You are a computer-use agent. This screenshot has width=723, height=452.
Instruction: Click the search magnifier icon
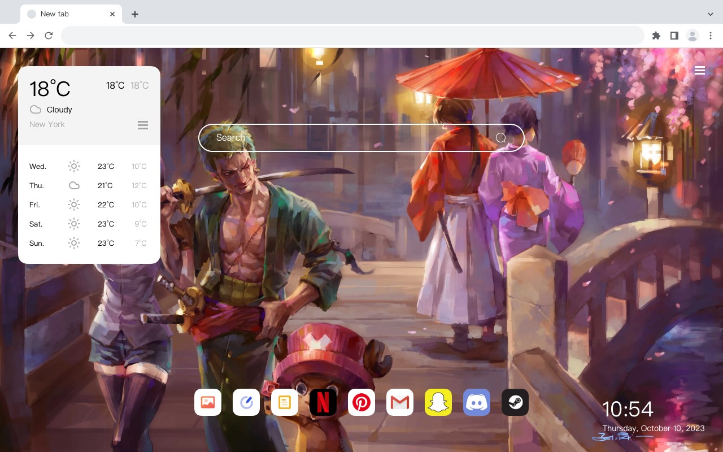pos(500,138)
